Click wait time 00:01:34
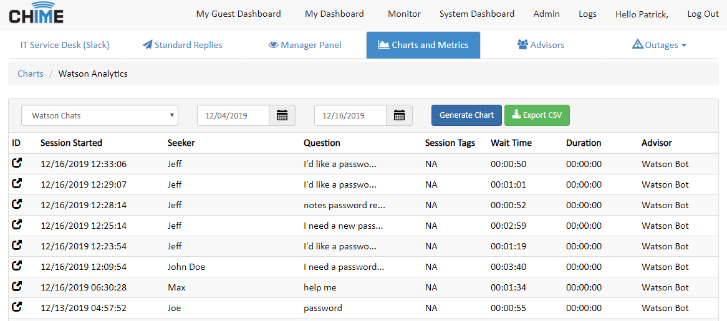 click(508, 287)
